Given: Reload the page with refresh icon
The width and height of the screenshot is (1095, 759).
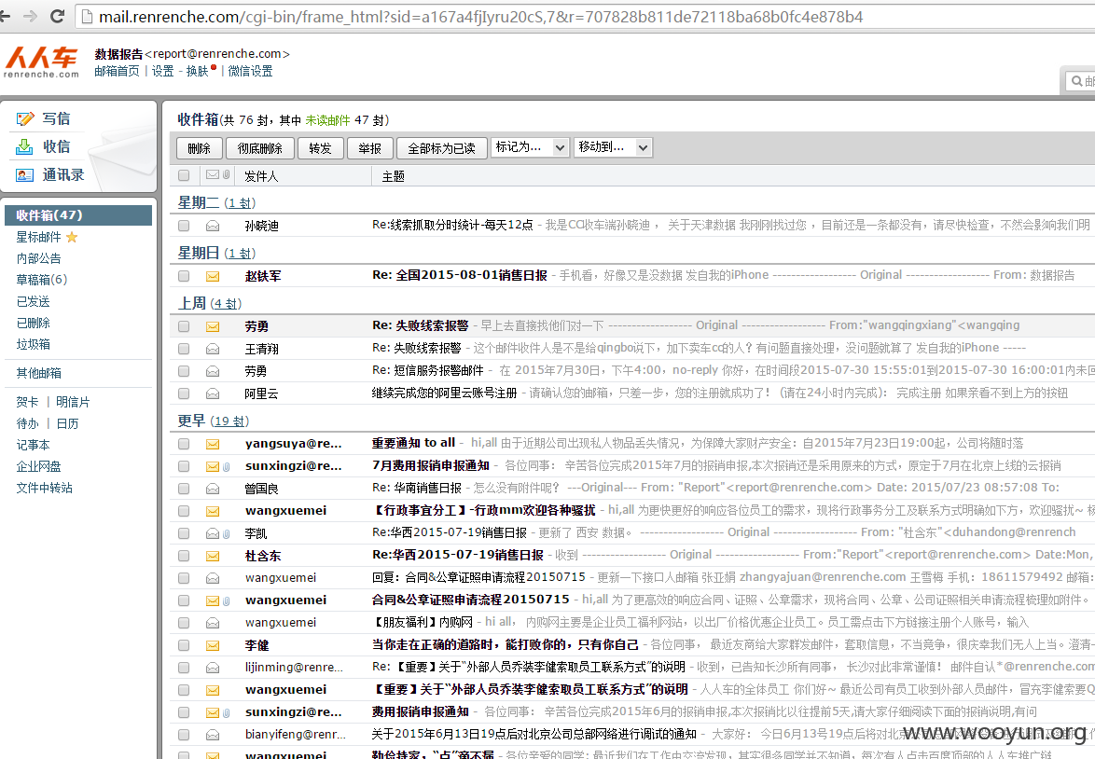Looking at the screenshot, I should [58, 16].
